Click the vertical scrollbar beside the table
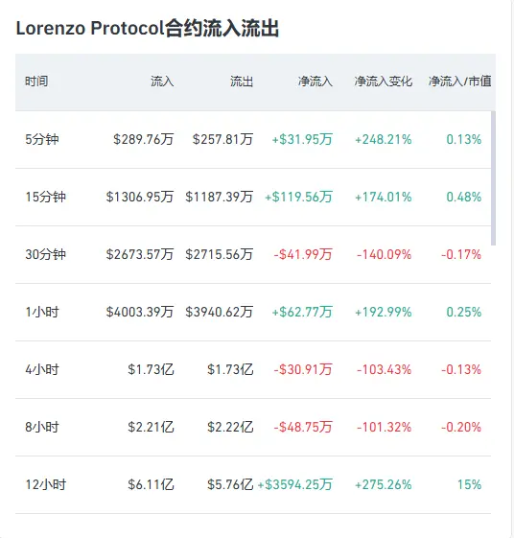 pos(494,178)
